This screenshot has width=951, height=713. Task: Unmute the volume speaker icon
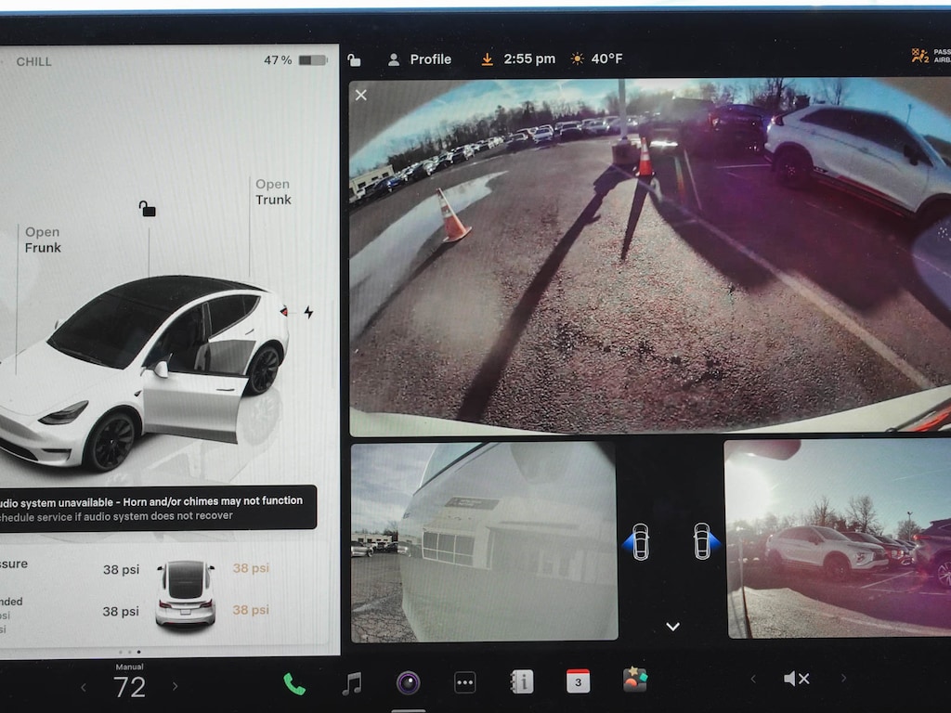tap(796, 680)
